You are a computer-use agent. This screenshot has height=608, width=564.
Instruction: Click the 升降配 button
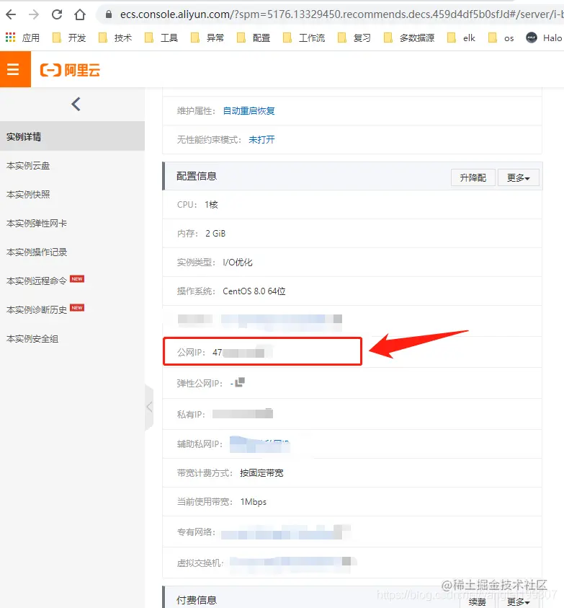click(473, 177)
